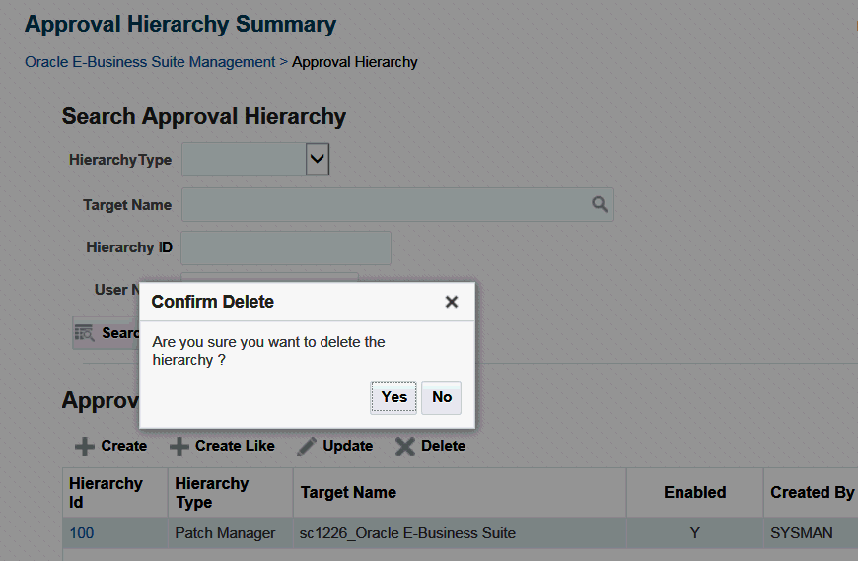Image resolution: width=858 pixels, height=561 pixels.
Task: Click the Create Like plus icon
Action: pos(179,447)
